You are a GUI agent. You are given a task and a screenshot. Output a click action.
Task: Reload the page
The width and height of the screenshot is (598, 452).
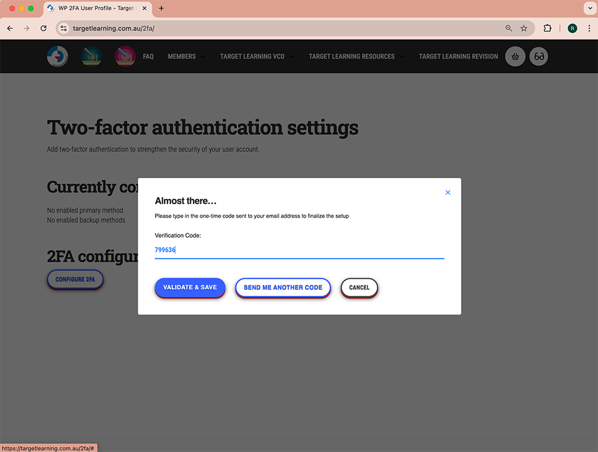pos(44,28)
